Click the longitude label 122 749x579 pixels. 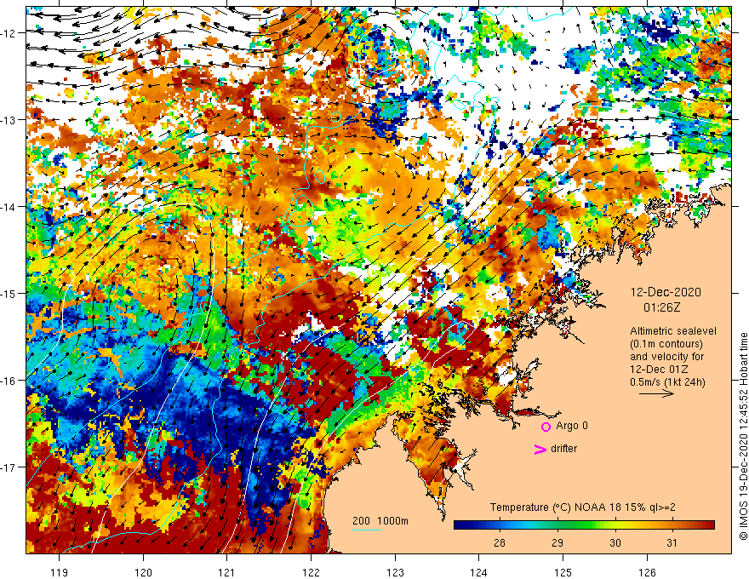pyautogui.click(x=311, y=572)
